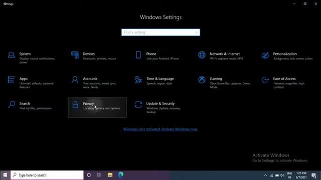The image size is (321, 180).
Task: Select the Apps category title
Action: point(24,79)
